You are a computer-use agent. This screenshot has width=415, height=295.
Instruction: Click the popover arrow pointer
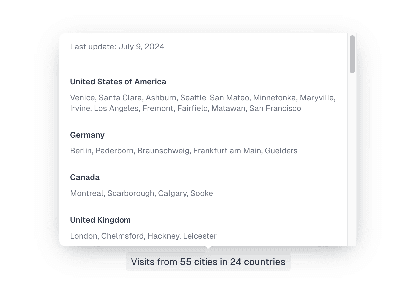click(208, 247)
